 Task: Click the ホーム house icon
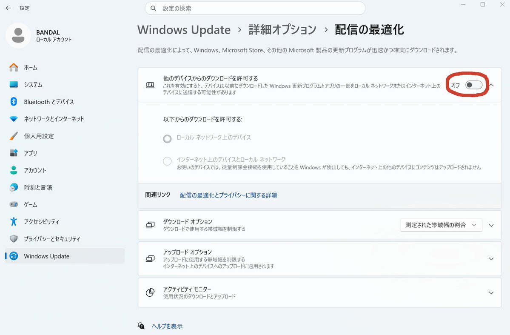[14, 67]
